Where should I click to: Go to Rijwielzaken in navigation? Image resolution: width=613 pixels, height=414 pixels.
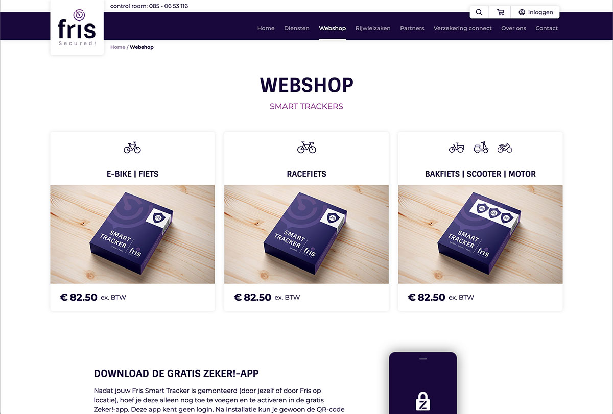(373, 28)
